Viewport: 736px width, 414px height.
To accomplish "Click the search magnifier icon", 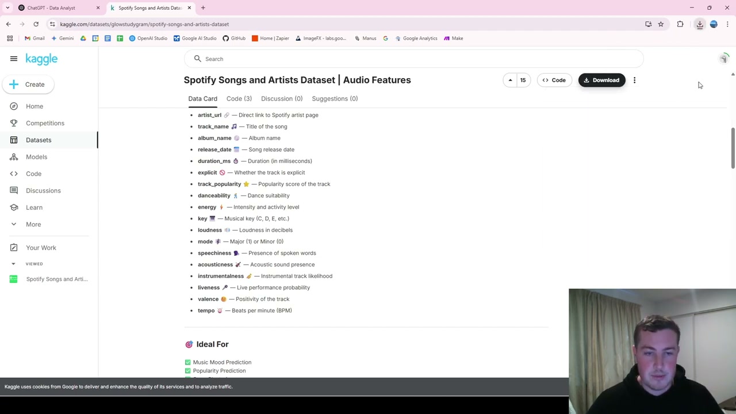I will [x=198, y=59].
